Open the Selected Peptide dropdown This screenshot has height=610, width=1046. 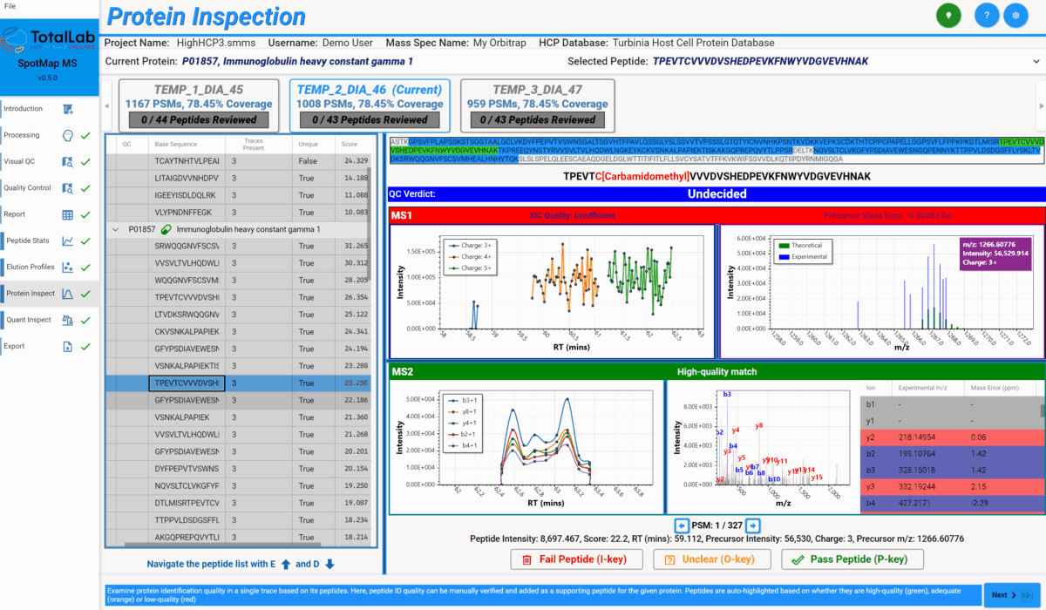[x=1036, y=62]
